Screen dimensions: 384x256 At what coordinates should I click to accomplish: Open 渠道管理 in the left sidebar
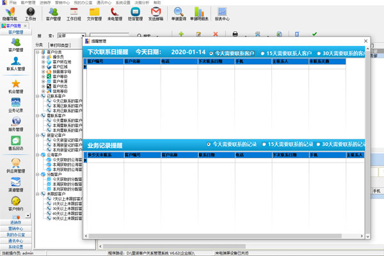(x=15, y=185)
